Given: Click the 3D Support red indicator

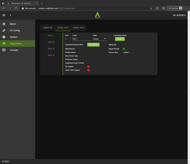Looking at the screenshot, I should (x=89, y=67).
